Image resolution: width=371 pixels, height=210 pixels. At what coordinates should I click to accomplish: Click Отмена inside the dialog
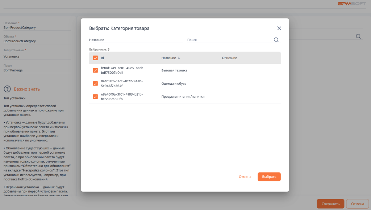click(x=245, y=177)
